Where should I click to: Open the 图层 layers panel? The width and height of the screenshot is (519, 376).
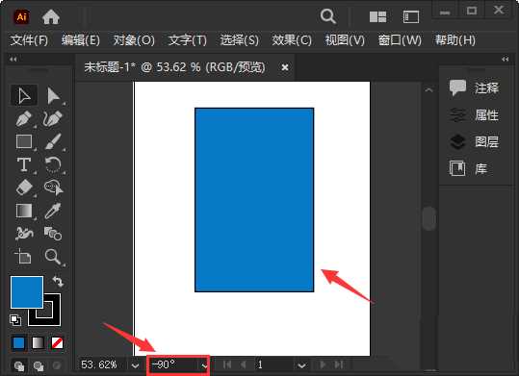coord(474,142)
